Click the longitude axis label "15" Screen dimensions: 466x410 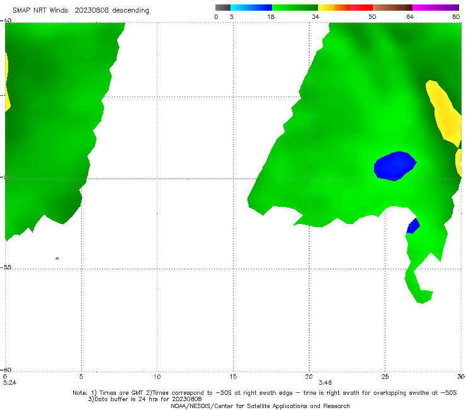click(x=233, y=377)
